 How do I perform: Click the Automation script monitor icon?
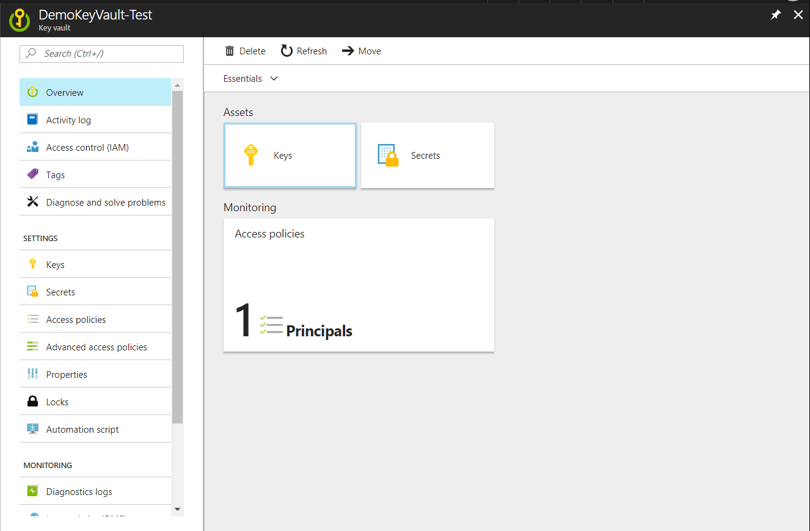click(33, 429)
